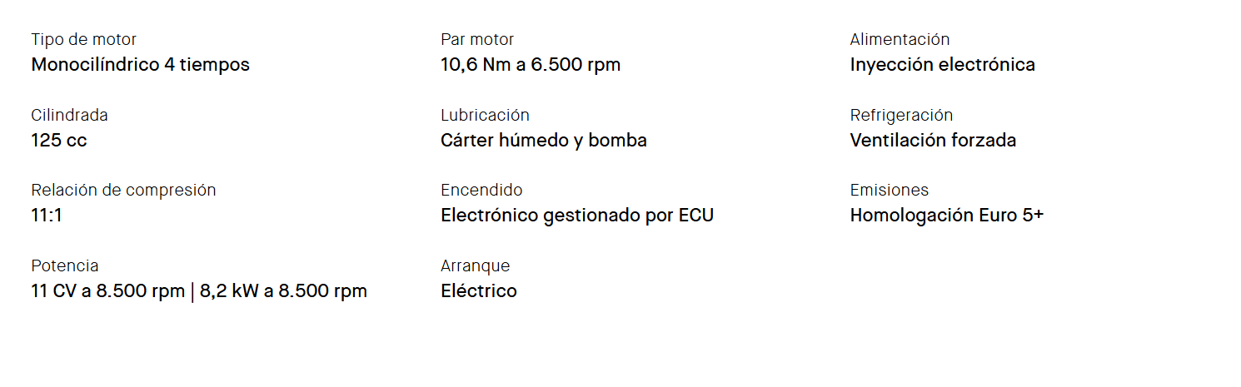Image resolution: width=1241 pixels, height=387 pixels.
Task: Select the "125 cc" displacement value
Action: [x=58, y=141]
